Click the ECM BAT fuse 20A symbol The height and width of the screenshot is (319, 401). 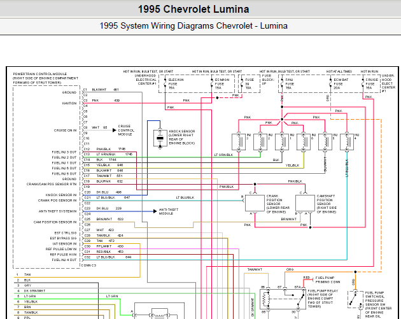point(330,83)
